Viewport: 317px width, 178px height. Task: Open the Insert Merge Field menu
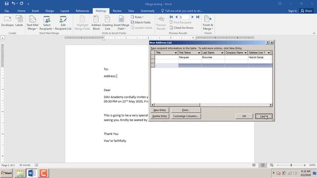(121, 23)
